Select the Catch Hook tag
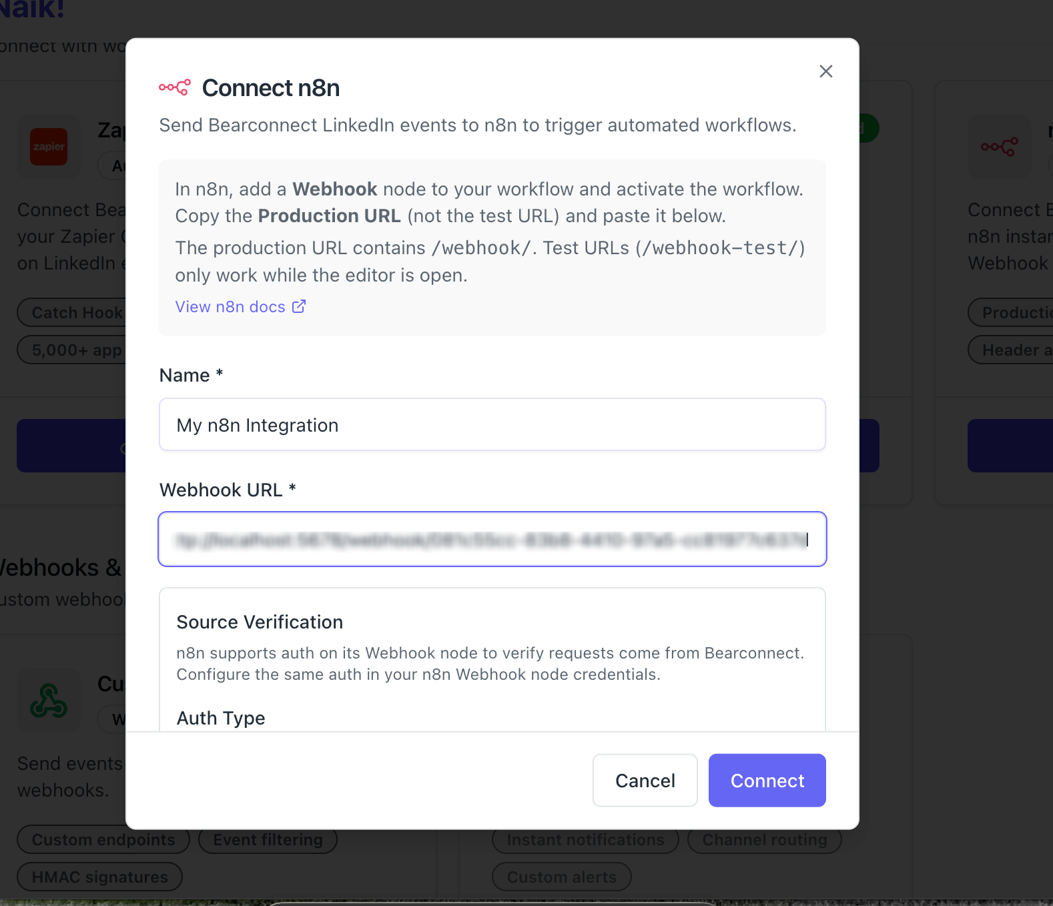Viewport: 1053px width, 906px height. pos(75,313)
